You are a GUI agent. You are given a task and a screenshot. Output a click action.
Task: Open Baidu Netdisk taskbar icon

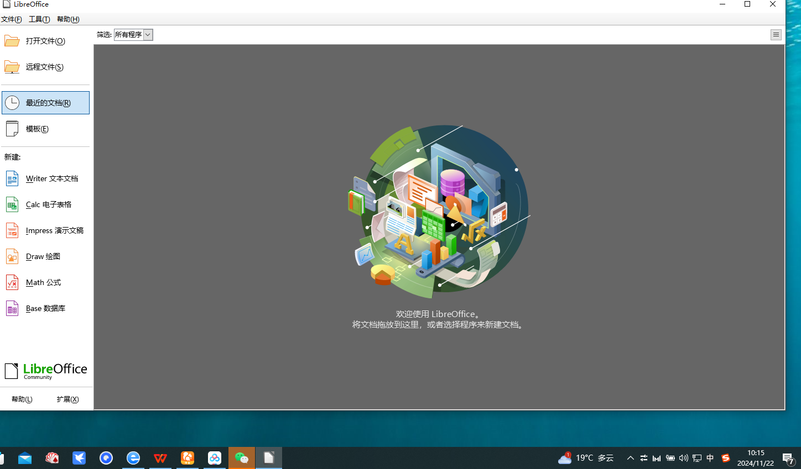(215, 458)
